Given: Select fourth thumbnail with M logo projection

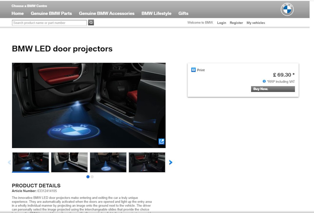Looking at the screenshot, I should tap(147, 162).
